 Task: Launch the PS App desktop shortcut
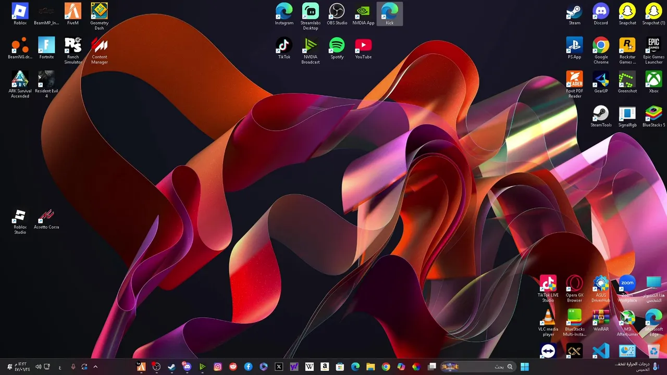point(574,48)
